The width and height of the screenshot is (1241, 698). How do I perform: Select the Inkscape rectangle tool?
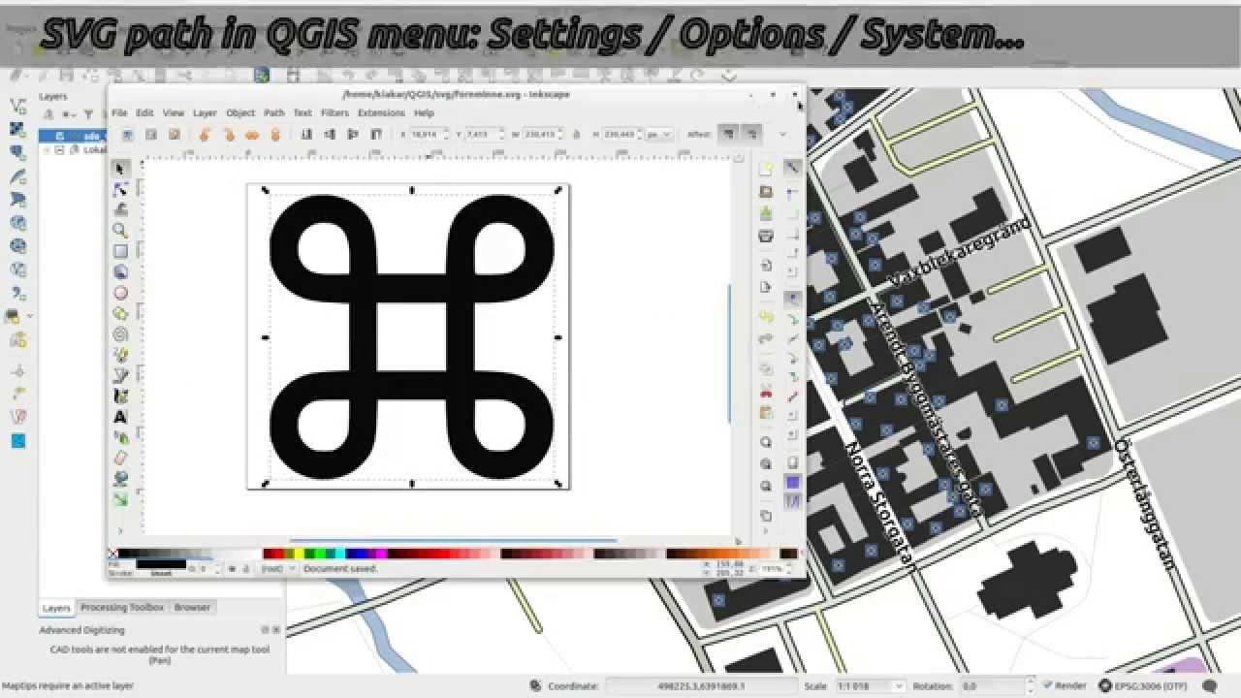pyautogui.click(x=120, y=251)
